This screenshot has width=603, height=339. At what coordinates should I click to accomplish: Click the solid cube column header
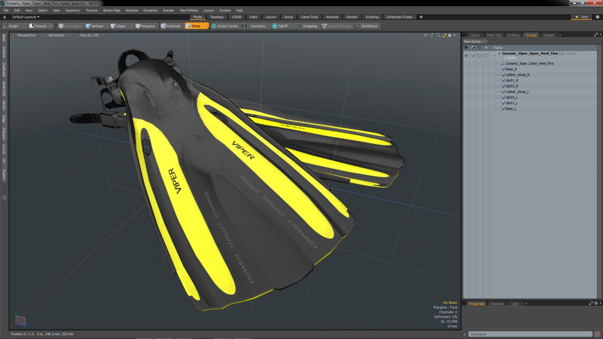pos(486,48)
